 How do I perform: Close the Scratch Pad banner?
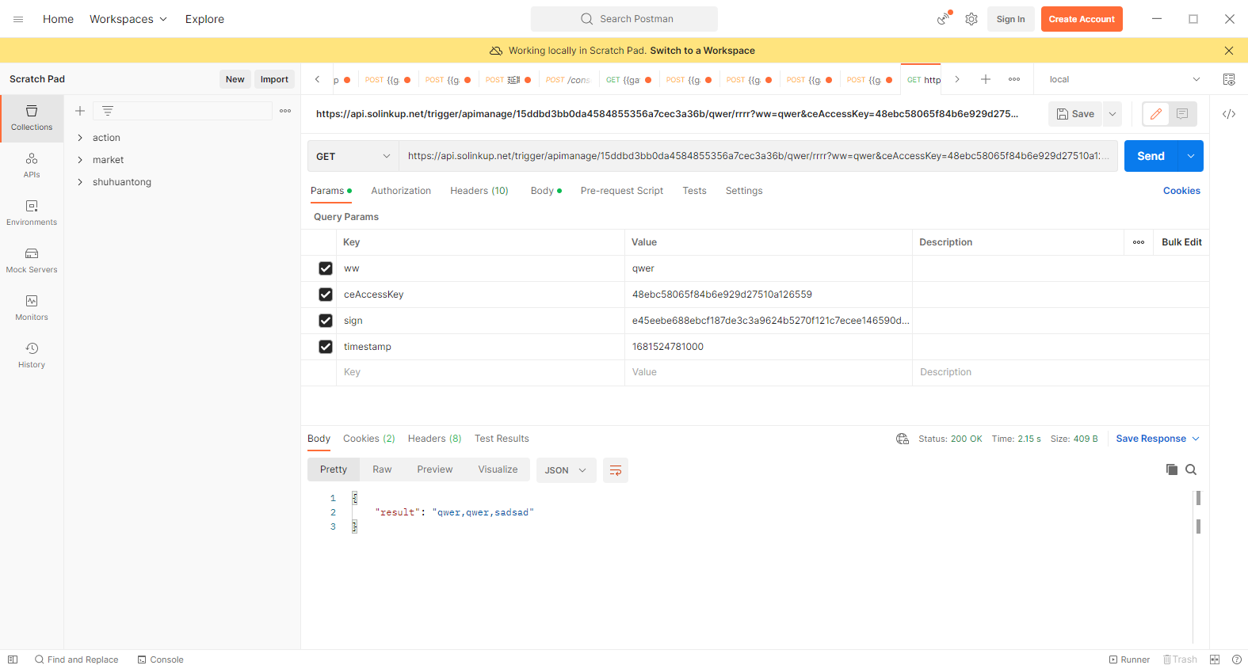pos(1229,51)
